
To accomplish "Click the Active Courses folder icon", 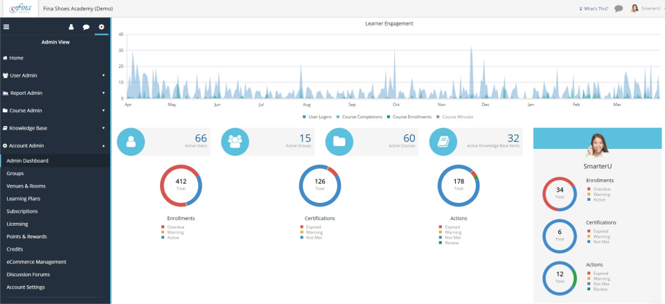I will (x=339, y=141).
